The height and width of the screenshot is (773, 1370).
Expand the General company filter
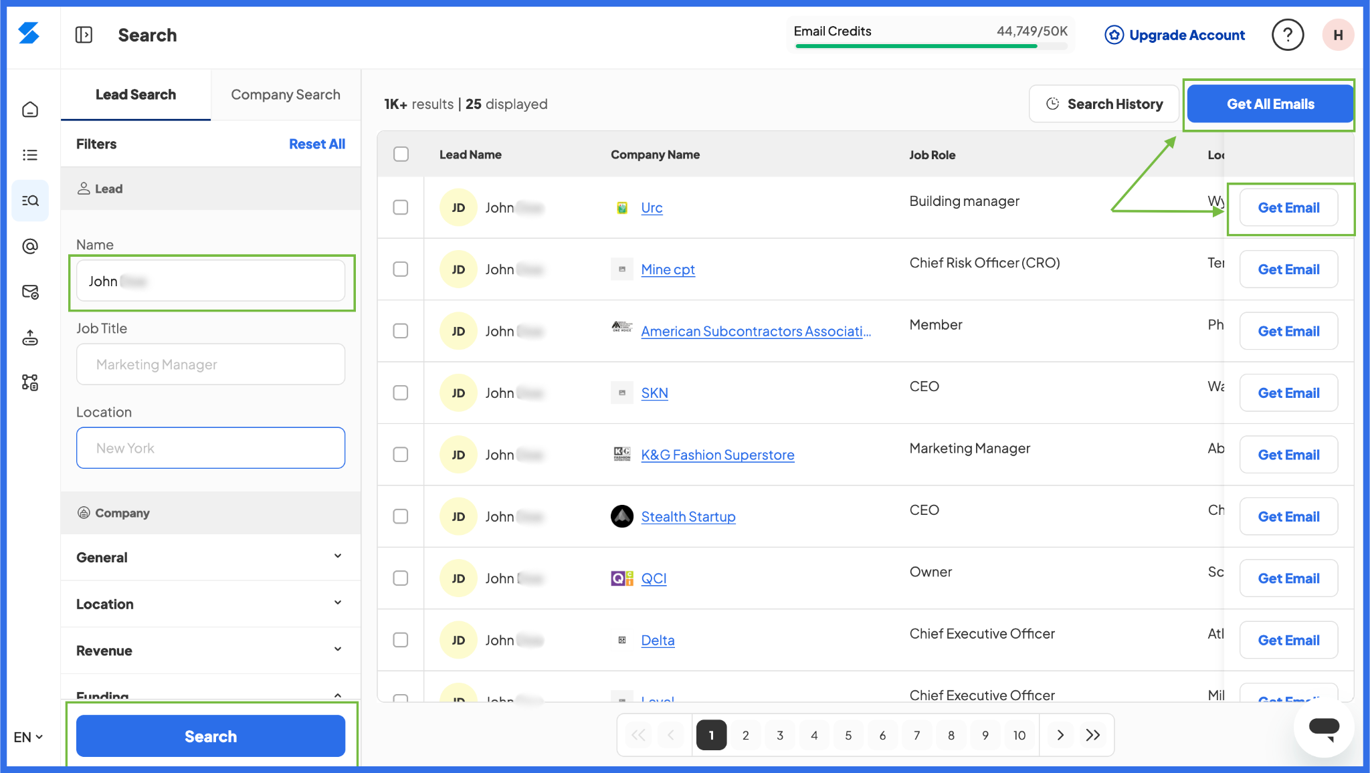point(210,557)
